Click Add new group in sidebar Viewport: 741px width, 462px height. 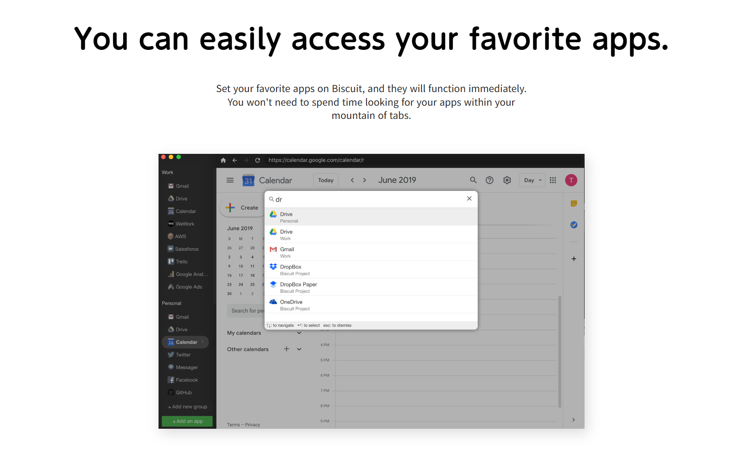coord(187,407)
